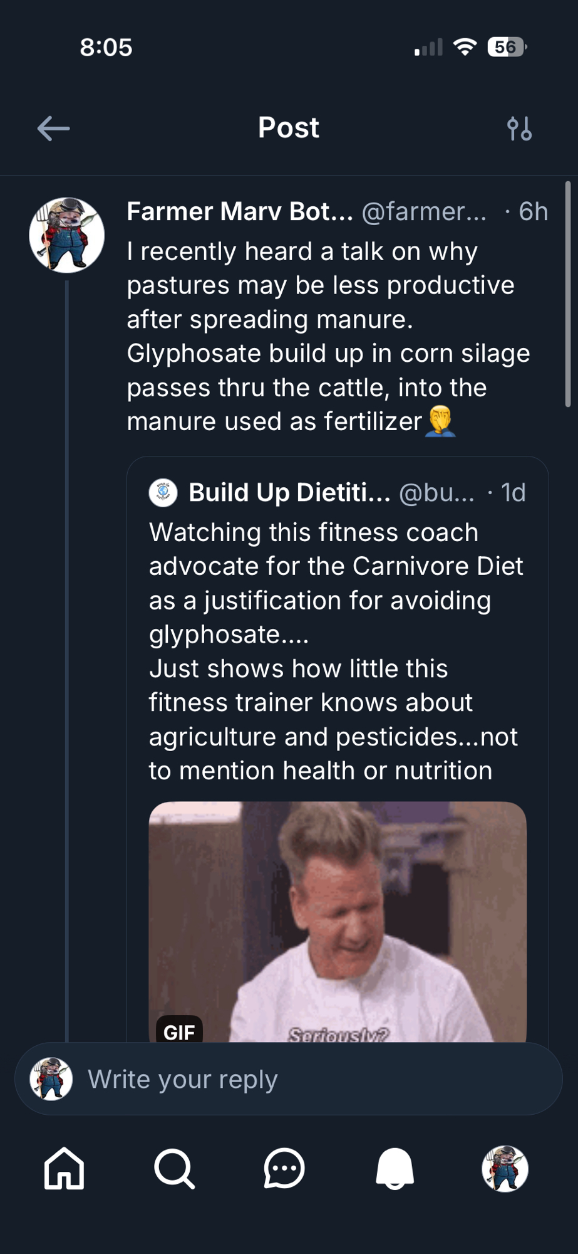Tap the GIF badge label
The image size is (578, 1254).
pyautogui.click(x=179, y=1031)
